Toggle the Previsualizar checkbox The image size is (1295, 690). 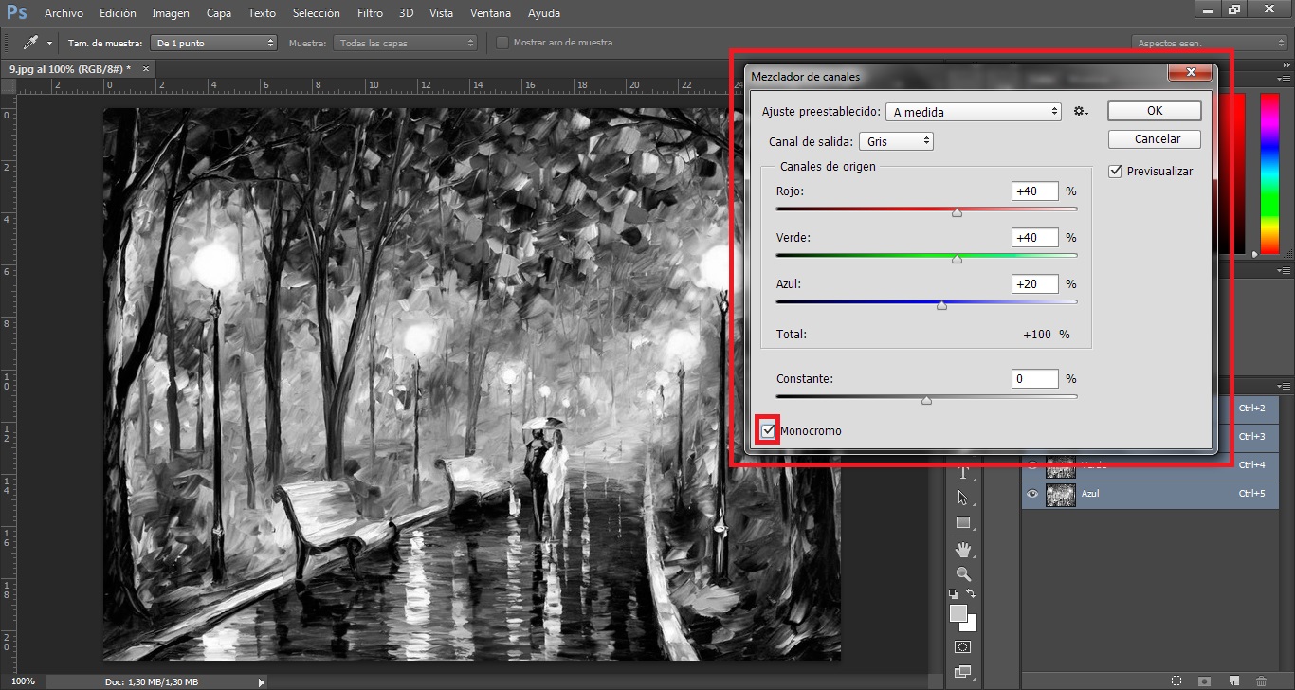click(1116, 172)
